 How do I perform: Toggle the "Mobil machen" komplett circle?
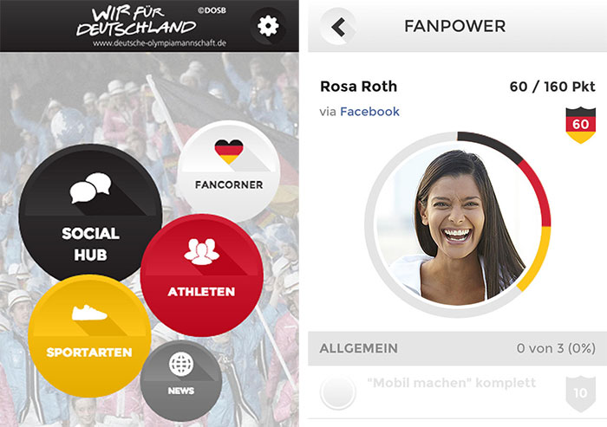(x=338, y=392)
